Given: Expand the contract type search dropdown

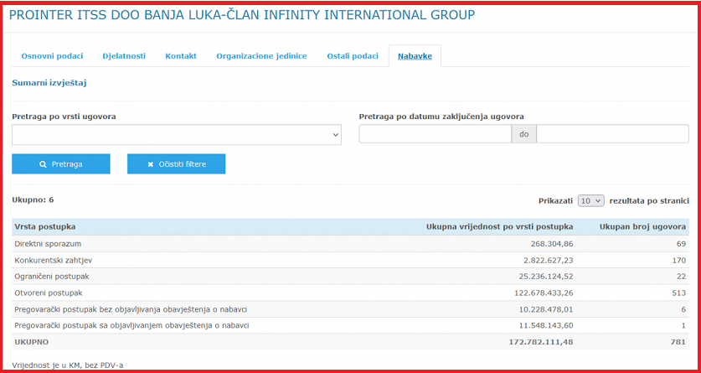Looking at the screenshot, I should pyautogui.click(x=177, y=135).
